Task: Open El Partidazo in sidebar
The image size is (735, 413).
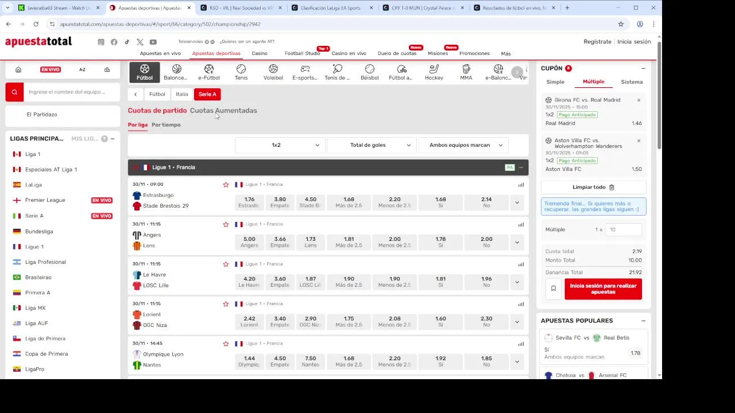Action: coord(42,114)
